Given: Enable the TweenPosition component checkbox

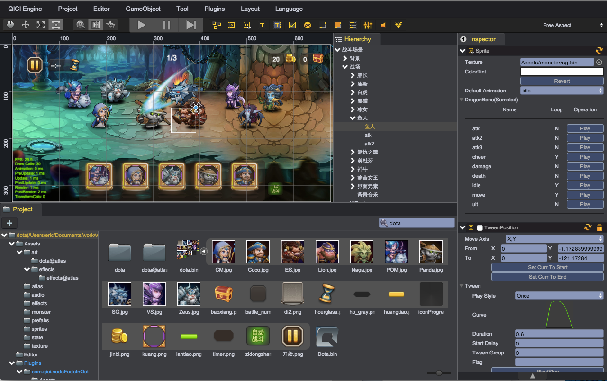Looking at the screenshot, I should click(480, 227).
